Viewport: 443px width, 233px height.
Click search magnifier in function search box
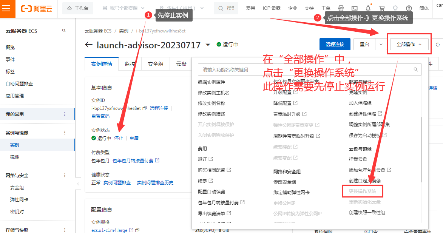coord(415,69)
